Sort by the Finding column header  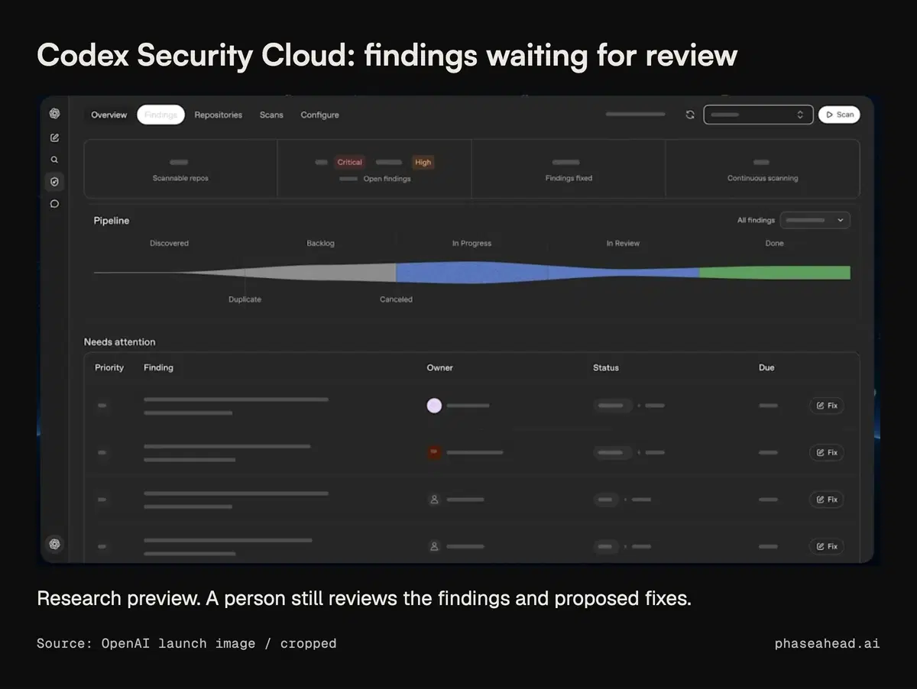point(158,367)
